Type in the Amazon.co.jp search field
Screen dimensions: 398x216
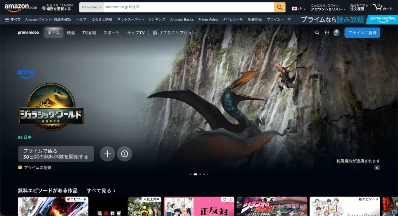pyautogui.click(x=189, y=7)
